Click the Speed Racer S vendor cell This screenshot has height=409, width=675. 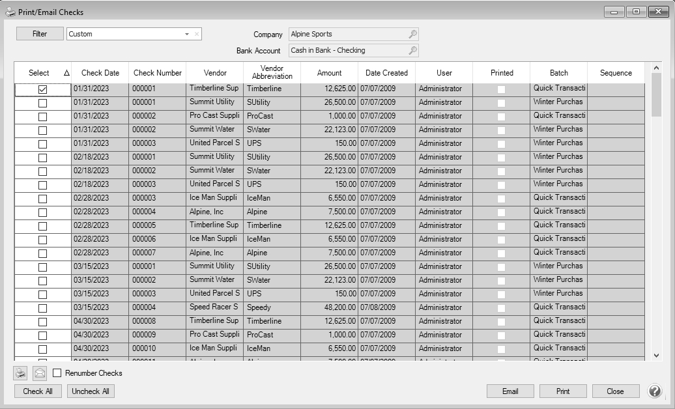[214, 307]
